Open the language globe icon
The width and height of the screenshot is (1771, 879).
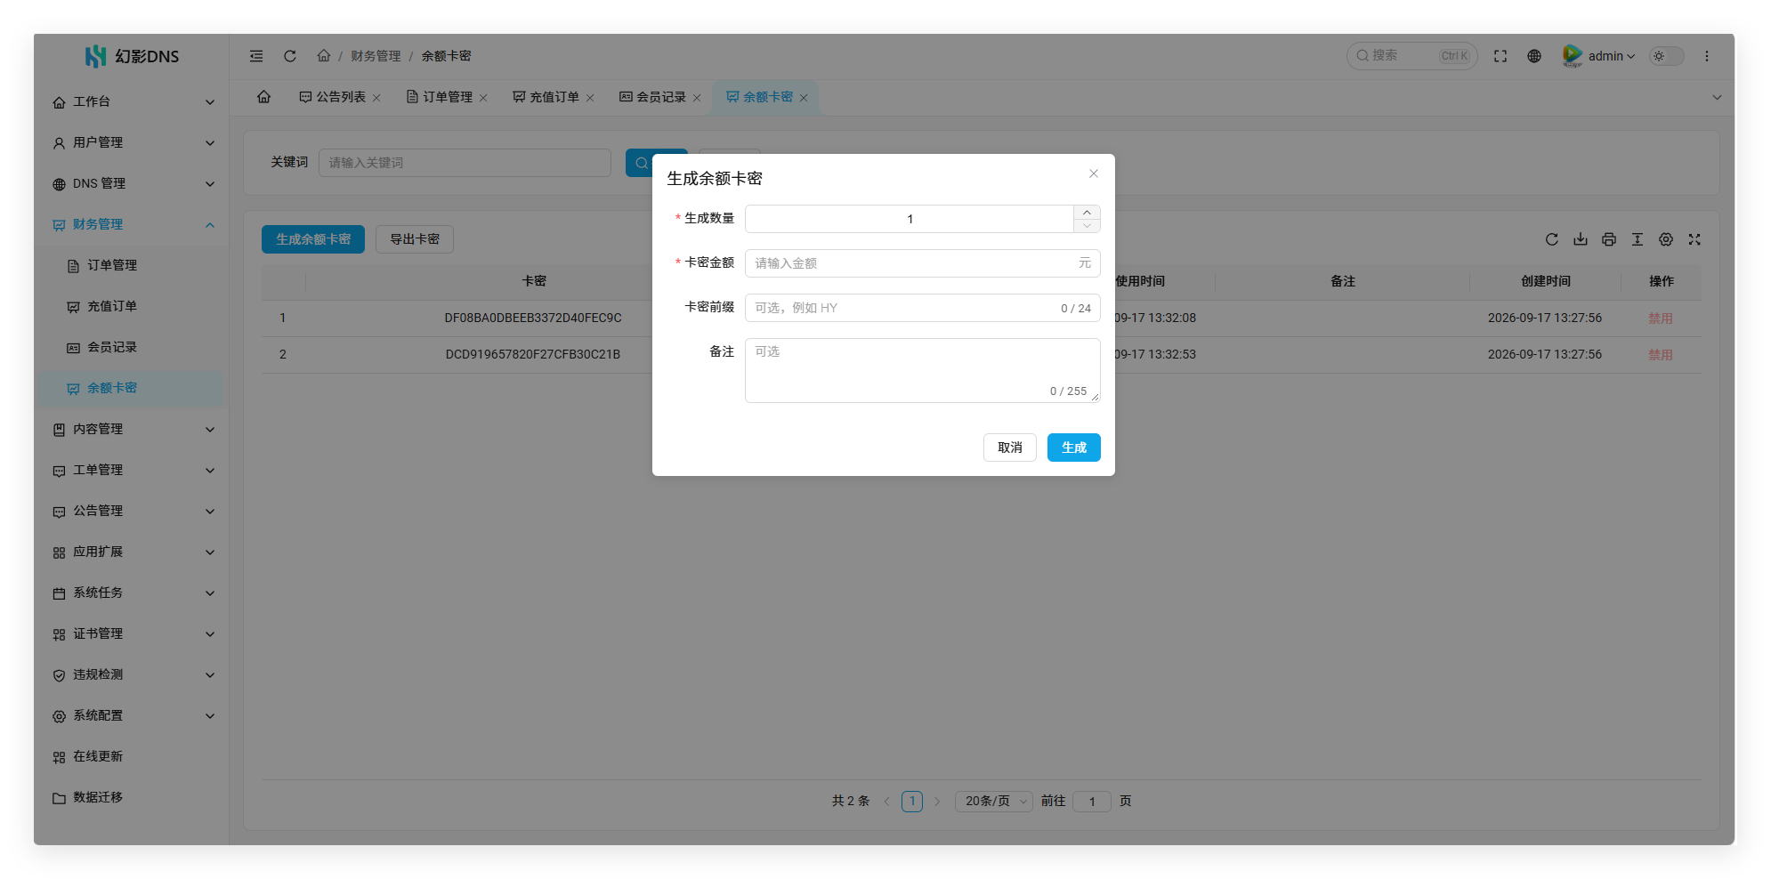point(1534,56)
